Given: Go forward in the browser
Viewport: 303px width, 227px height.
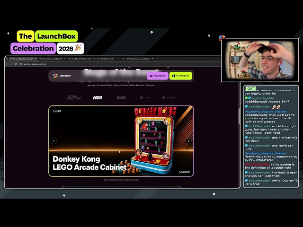Looking at the screenshot, I should pos(11,64).
